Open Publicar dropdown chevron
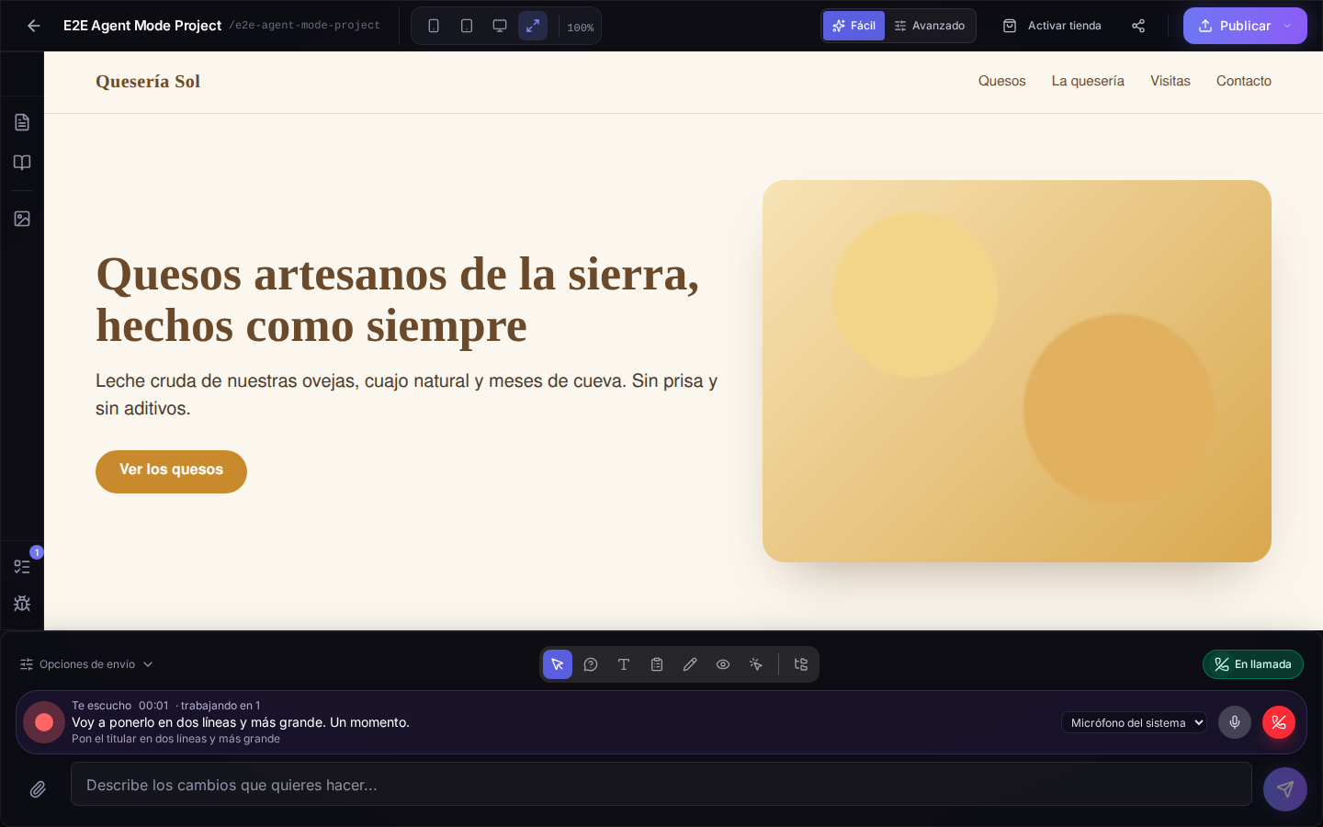This screenshot has width=1323, height=827. click(1287, 26)
